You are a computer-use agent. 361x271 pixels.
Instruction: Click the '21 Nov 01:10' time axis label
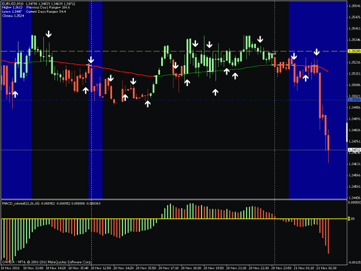coord(304,268)
